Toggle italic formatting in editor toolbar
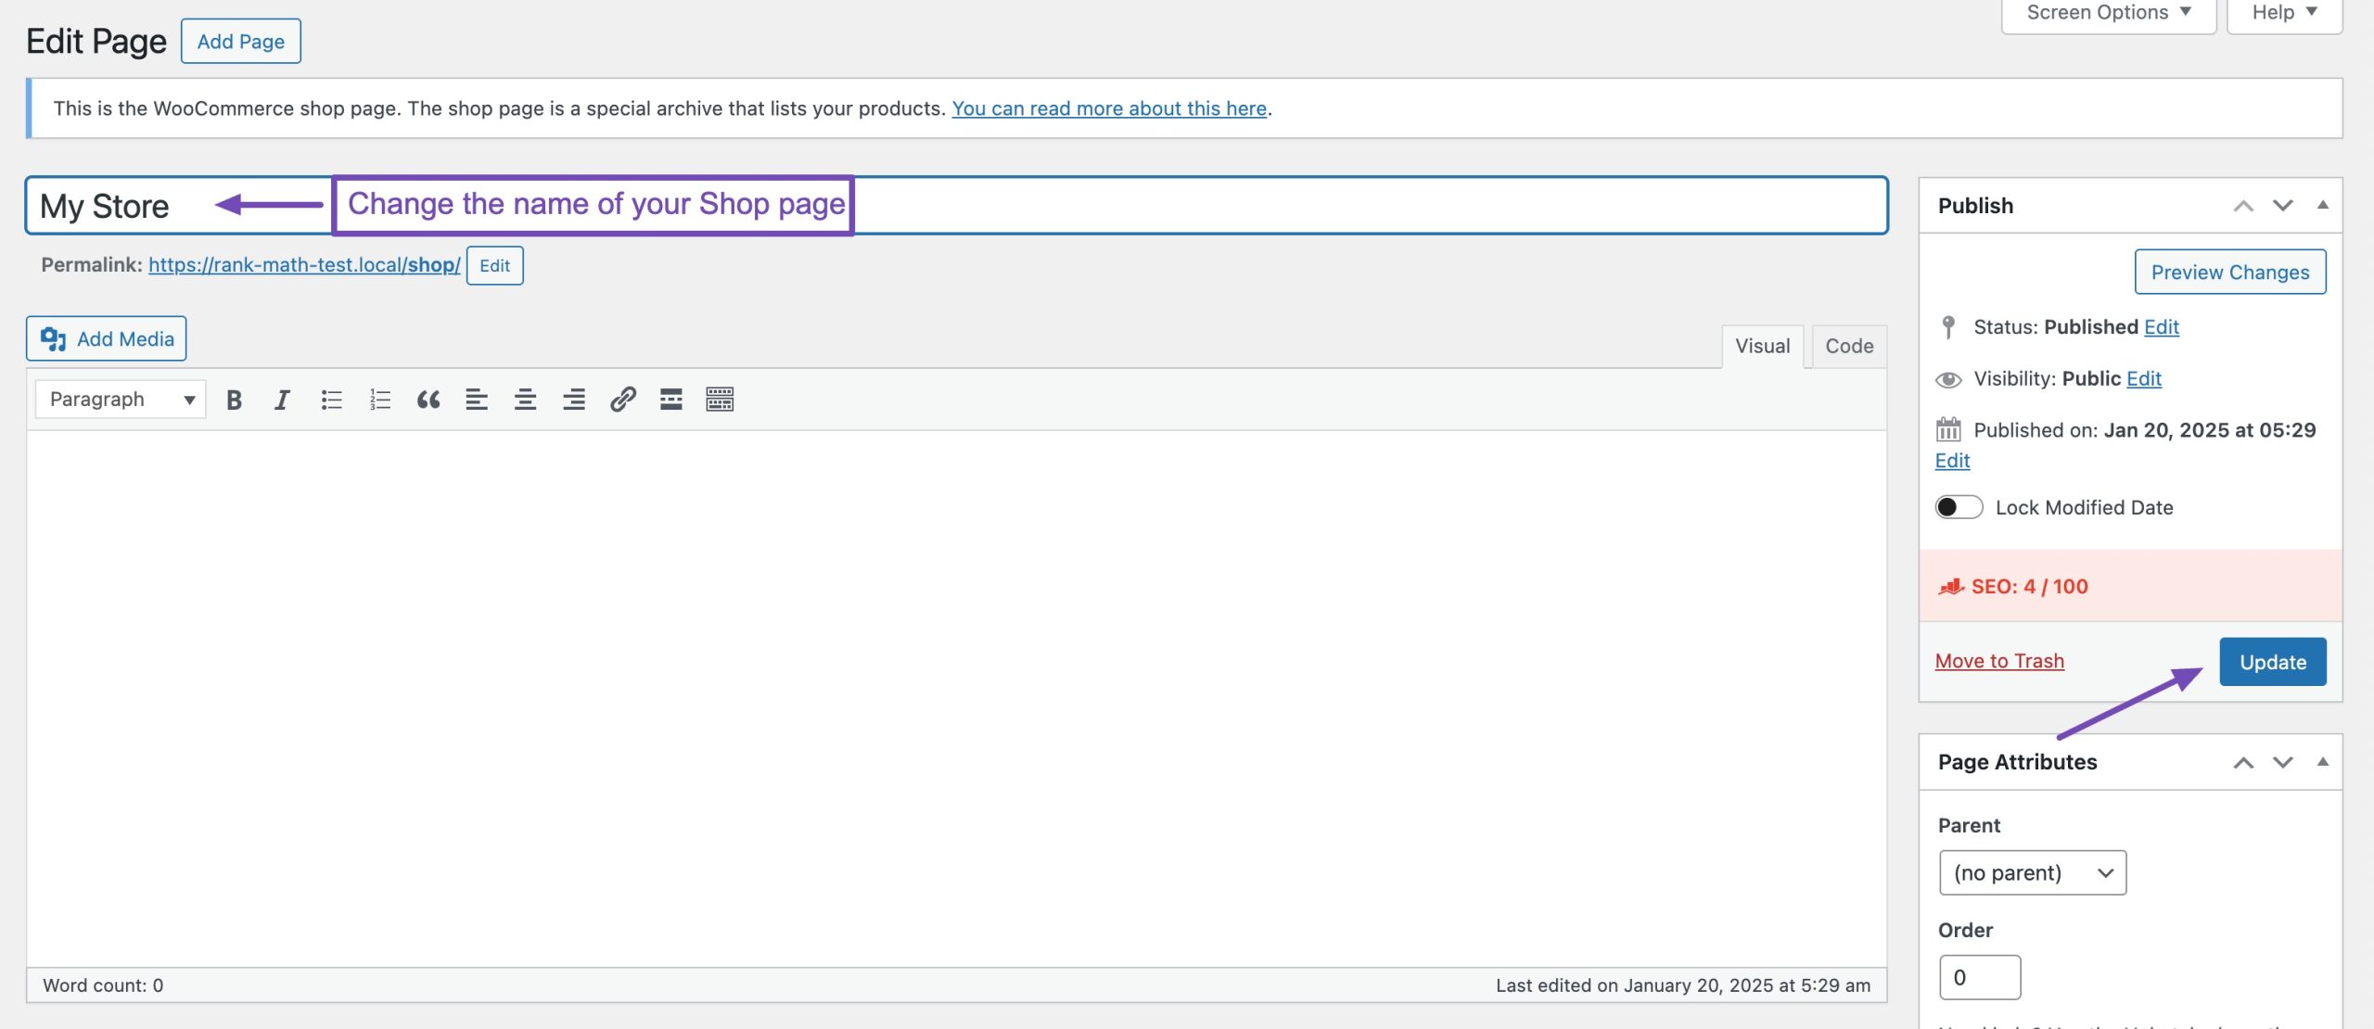Viewport: 2374px width, 1029px height. click(x=282, y=400)
